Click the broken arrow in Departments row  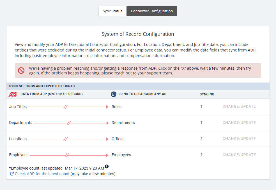[x=71, y=123]
